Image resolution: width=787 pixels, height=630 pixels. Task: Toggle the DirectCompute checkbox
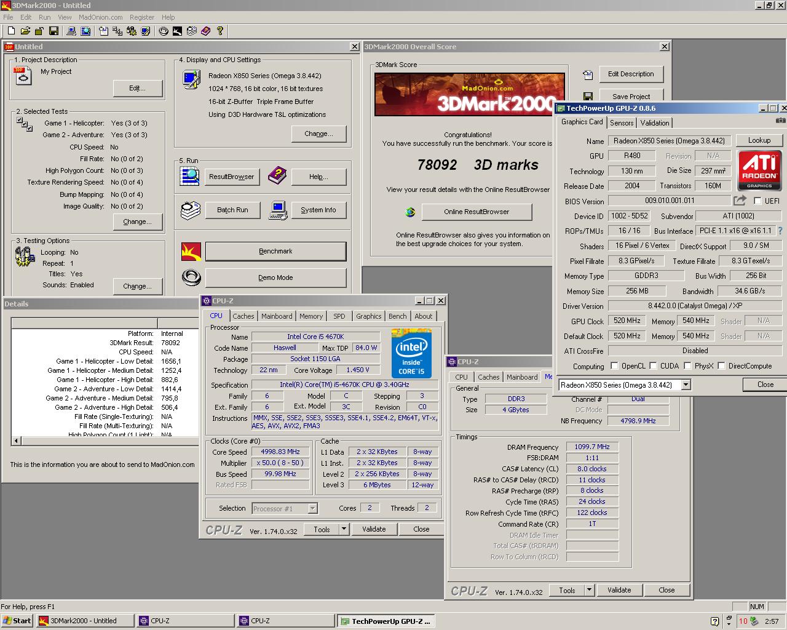pos(721,366)
